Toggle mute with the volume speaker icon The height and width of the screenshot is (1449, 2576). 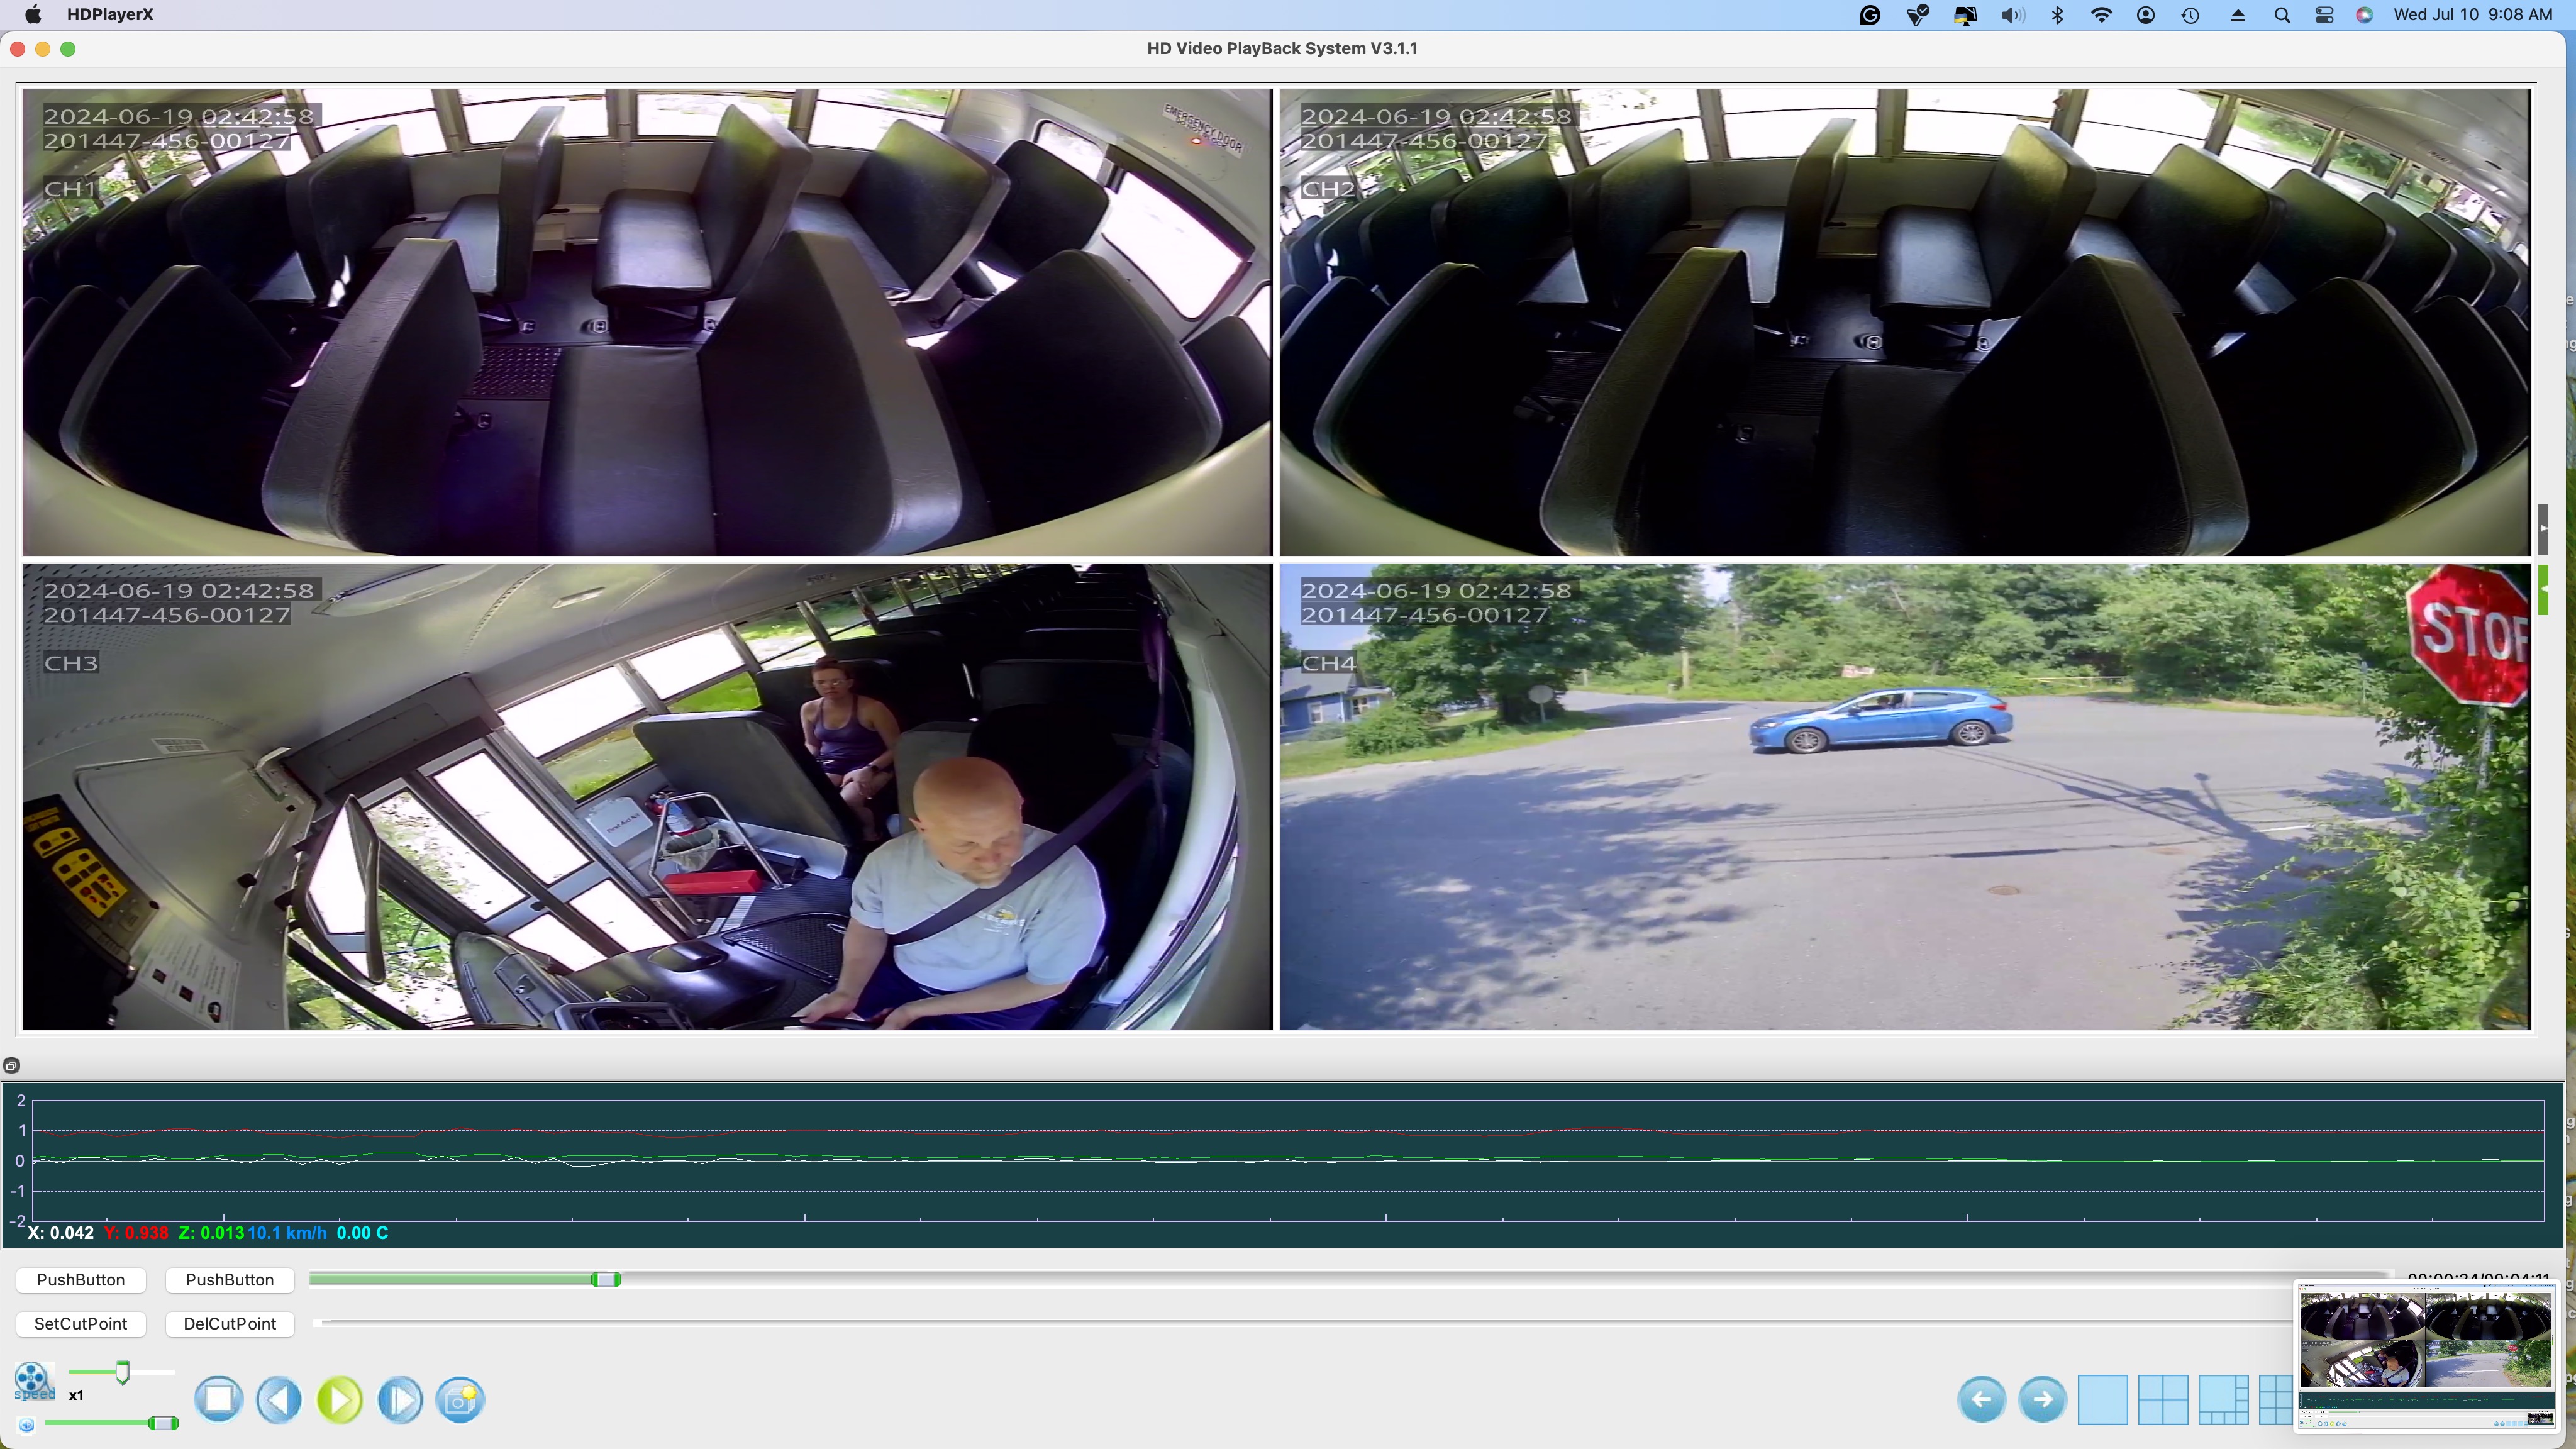(x=27, y=1425)
